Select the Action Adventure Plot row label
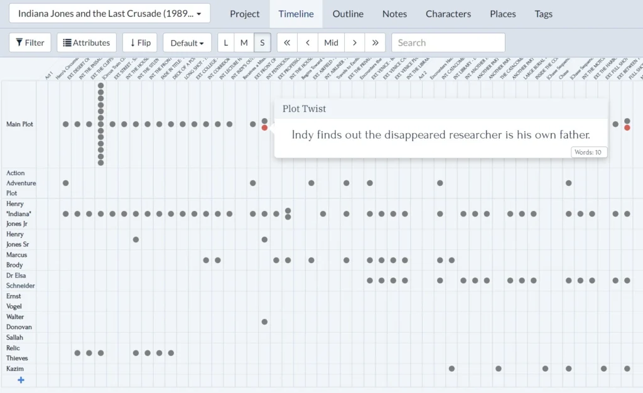Screen dimensions: 643x393 [x=21, y=183]
